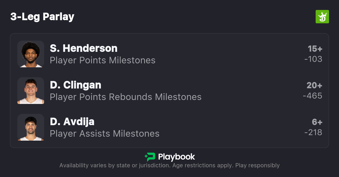Click the availability and age restrictions disclaimer
Screen dimensions: 339x177
[169, 165]
